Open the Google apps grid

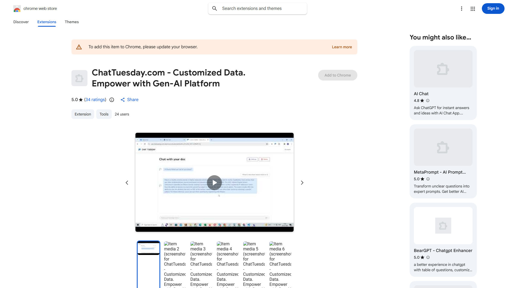[x=473, y=9]
